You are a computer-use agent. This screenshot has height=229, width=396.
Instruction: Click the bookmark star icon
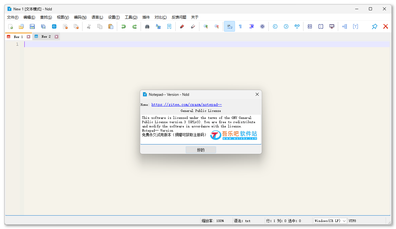tap(169, 26)
